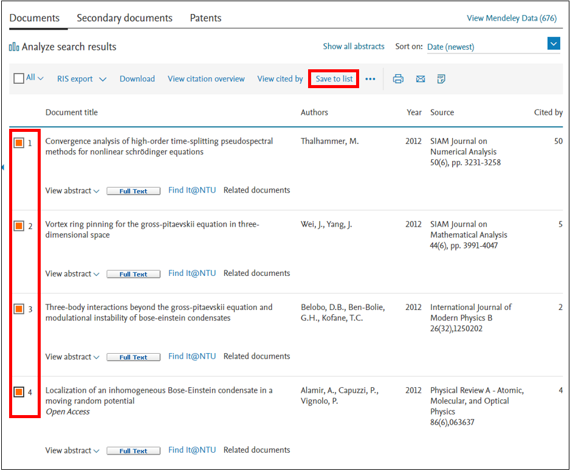Click the Date (newest) sort value
570x471 pixels.
point(451,47)
